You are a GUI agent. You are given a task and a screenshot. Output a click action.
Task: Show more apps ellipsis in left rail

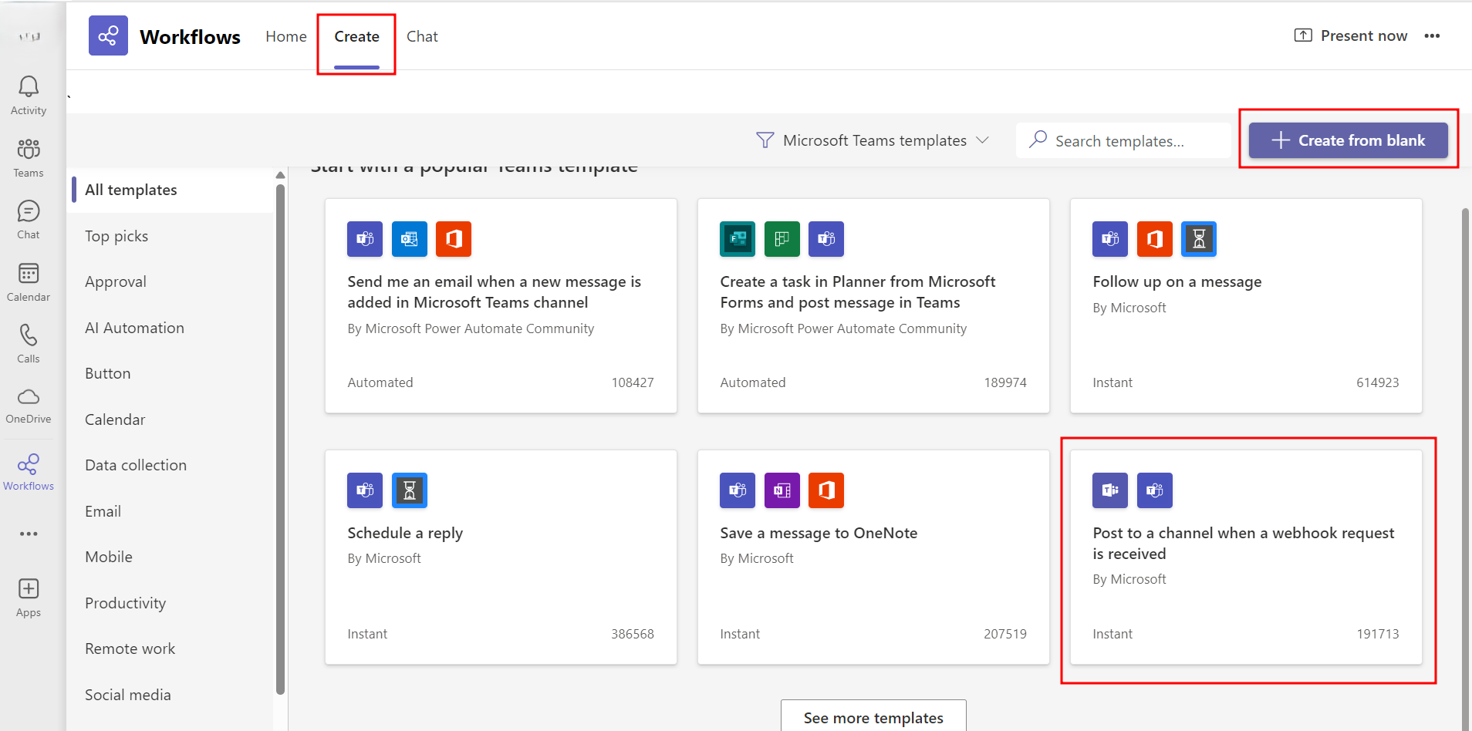coord(29,534)
